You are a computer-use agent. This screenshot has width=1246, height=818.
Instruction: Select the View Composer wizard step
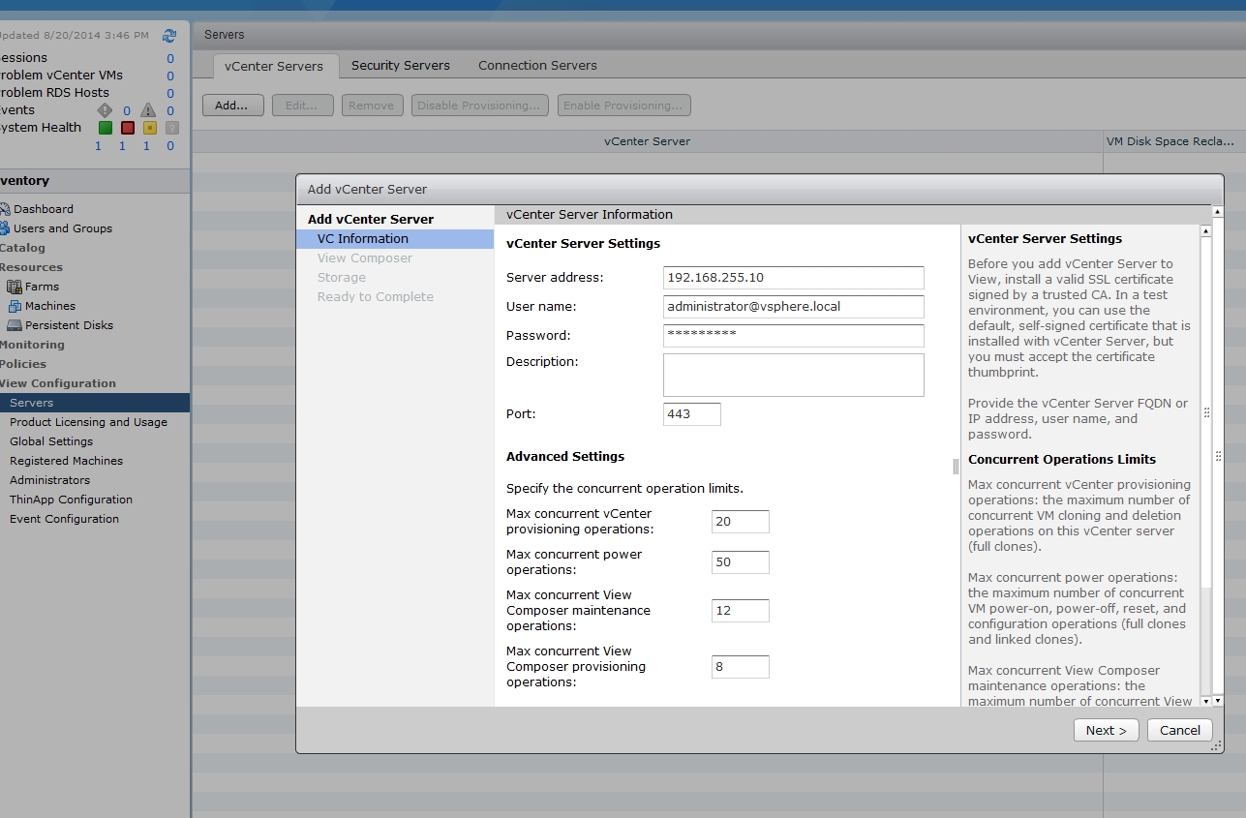[364, 258]
